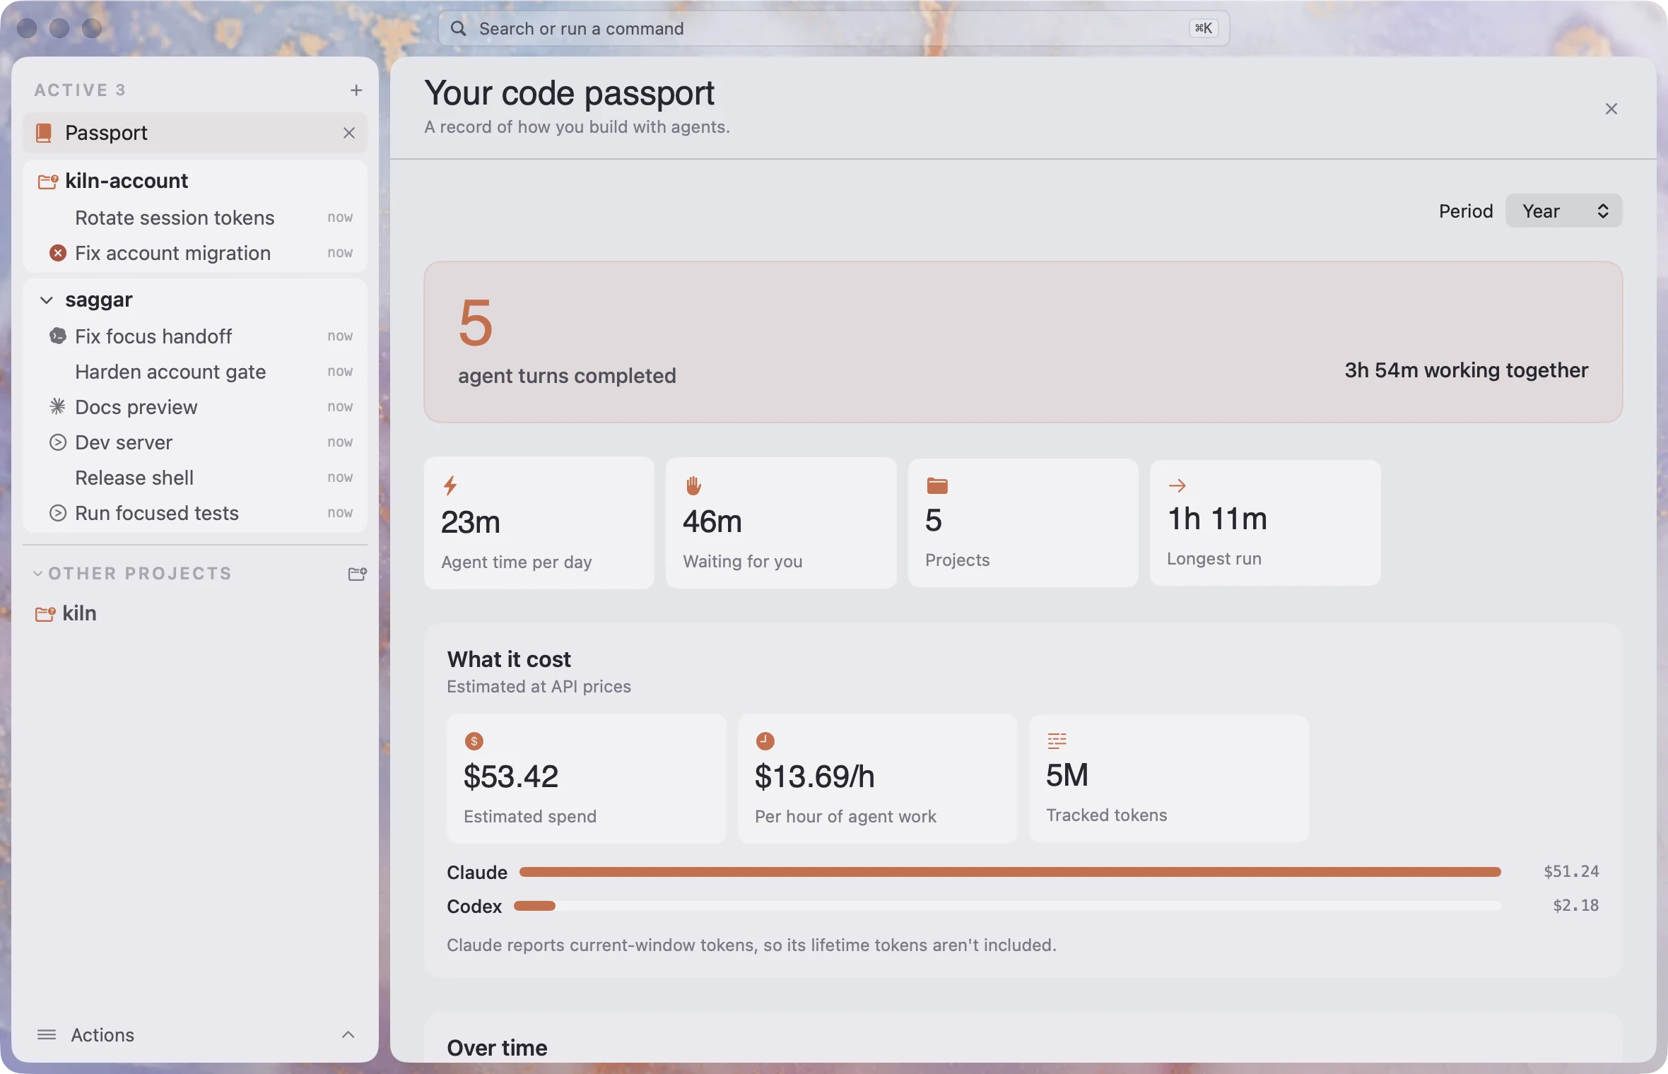The width and height of the screenshot is (1668, 1074).
Task: Click the $51.24 Claude cost value
Action: point(1571,872)
